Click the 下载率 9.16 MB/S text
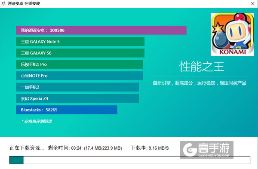This screenshot has height=169, width=258. (x=150, y=148)
